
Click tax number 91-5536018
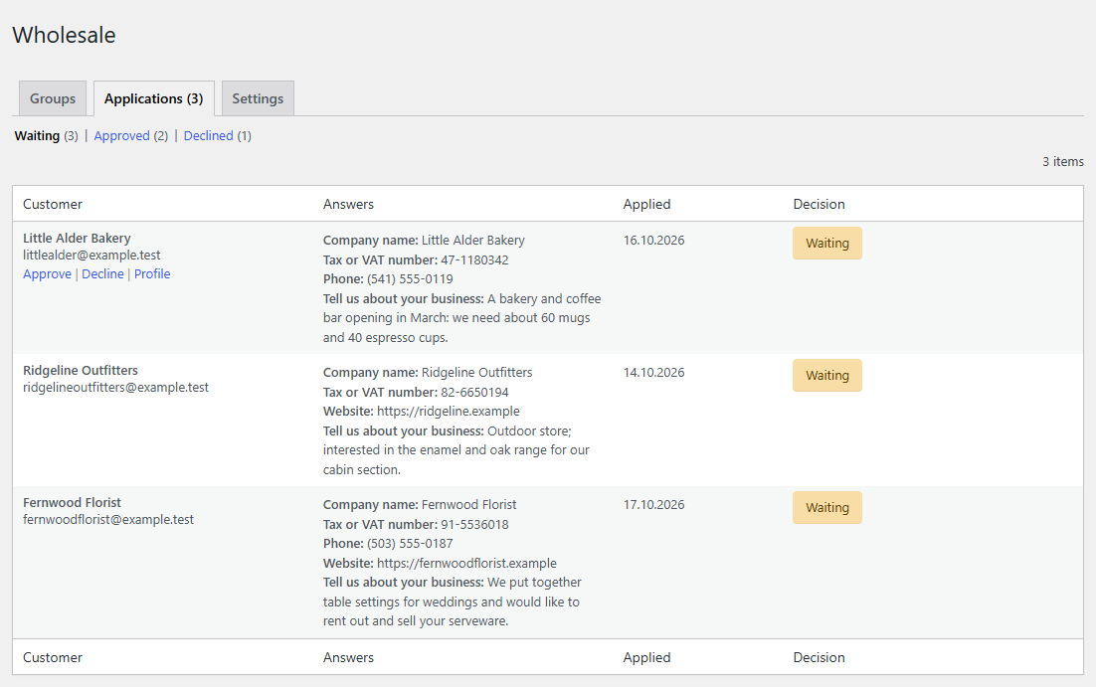click(x=474, y=524)
